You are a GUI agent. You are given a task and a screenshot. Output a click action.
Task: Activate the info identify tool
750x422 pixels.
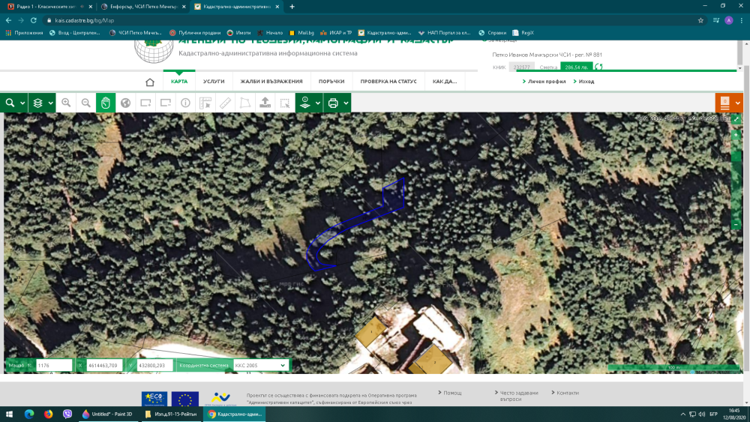pos(185,103)
